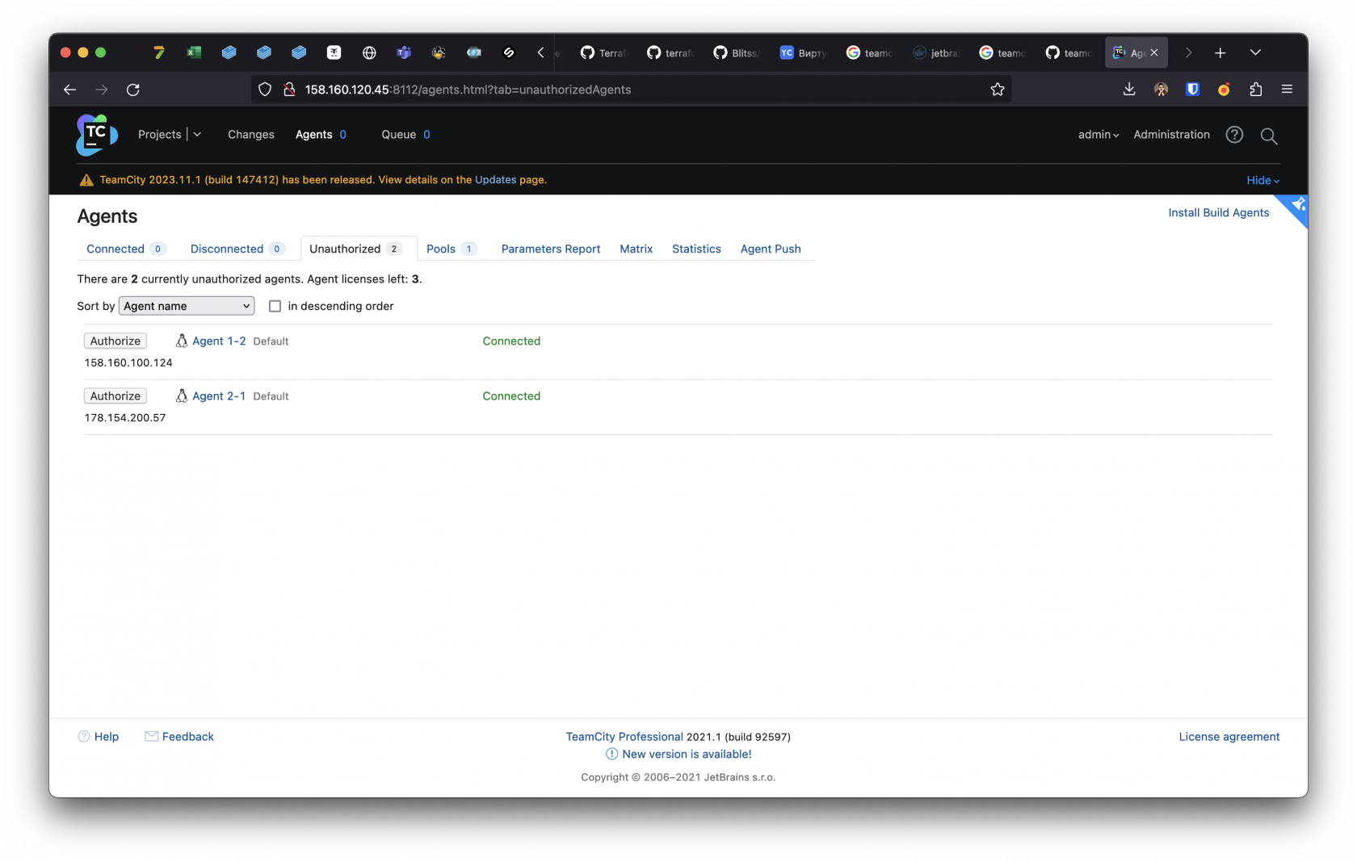This screenshot has height=862, width=1357.
Task: Open the Statistics tab
Action: pyautogui.click(x=696, y=249)
